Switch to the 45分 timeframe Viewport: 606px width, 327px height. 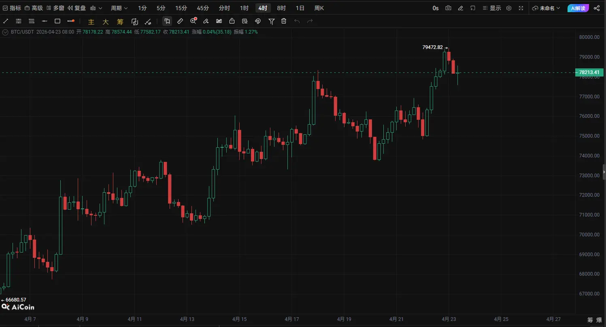coord(203,8)
